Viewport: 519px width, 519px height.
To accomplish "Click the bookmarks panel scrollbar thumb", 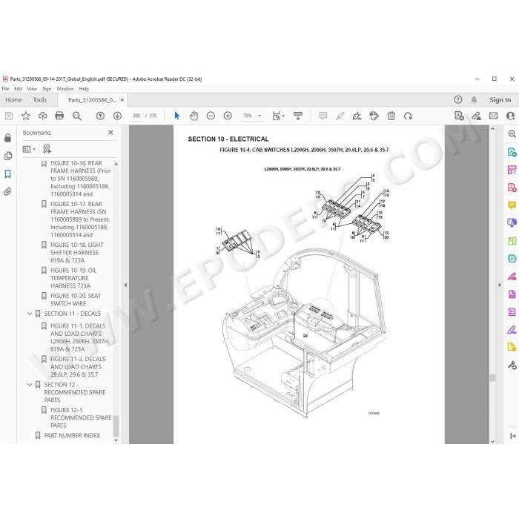I will [116, 426].
